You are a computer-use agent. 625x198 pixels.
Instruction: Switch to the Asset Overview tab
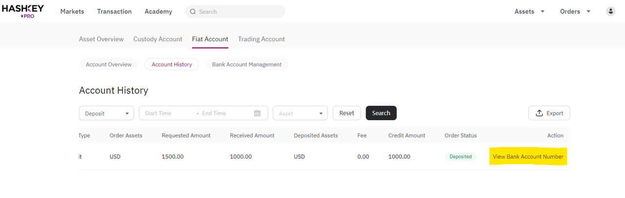[x=101, y=39]
